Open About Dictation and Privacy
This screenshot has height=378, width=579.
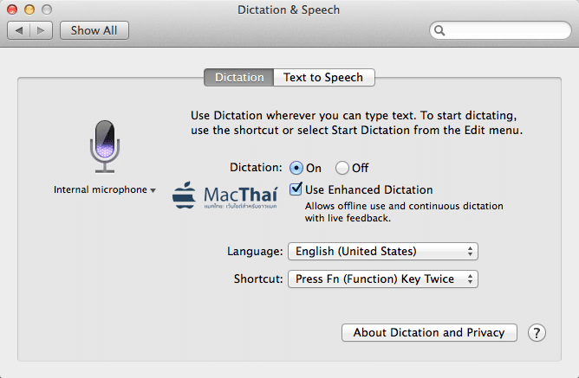[429, 333]
